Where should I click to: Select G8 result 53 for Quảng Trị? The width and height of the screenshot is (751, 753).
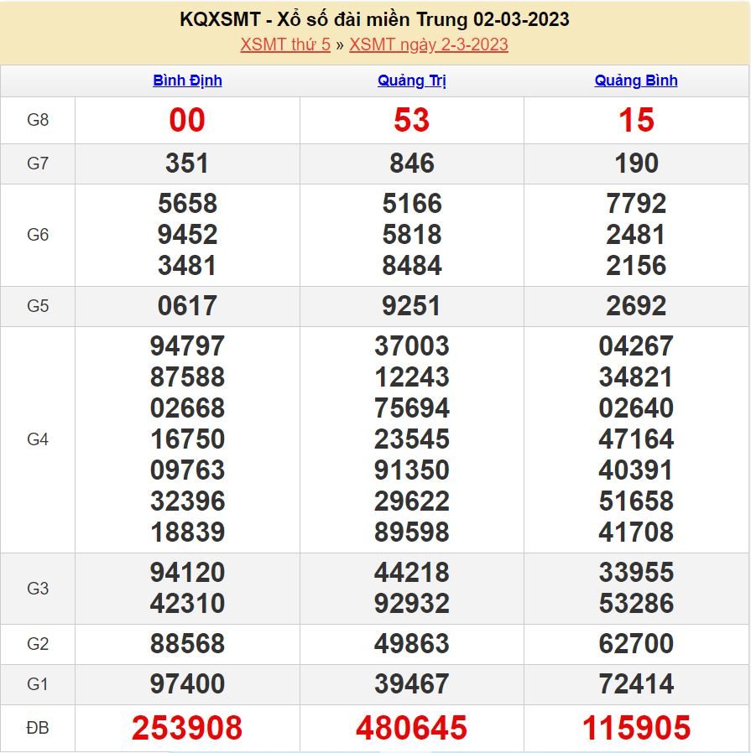(412, 120)
